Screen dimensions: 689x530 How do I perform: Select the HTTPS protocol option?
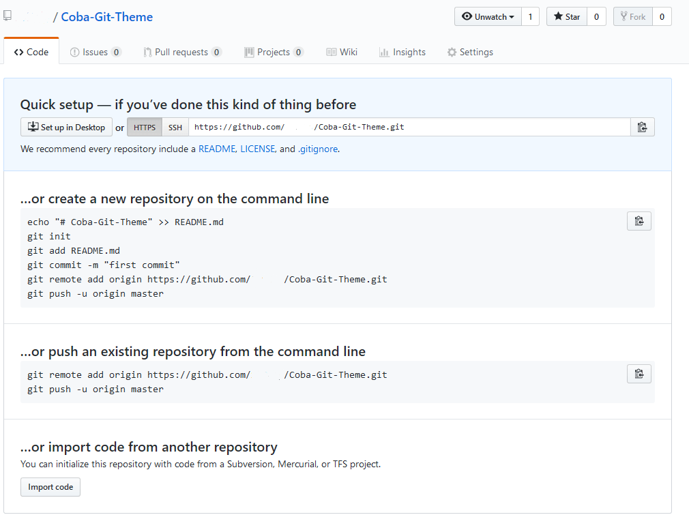[x=144, y=127]
